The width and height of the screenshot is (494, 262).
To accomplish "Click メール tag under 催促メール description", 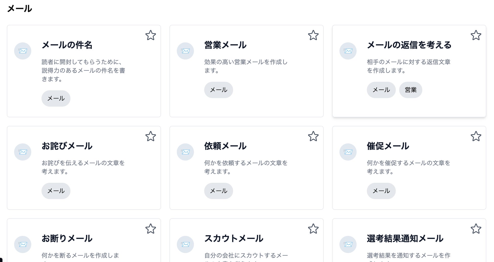I will tap(381, 191).
